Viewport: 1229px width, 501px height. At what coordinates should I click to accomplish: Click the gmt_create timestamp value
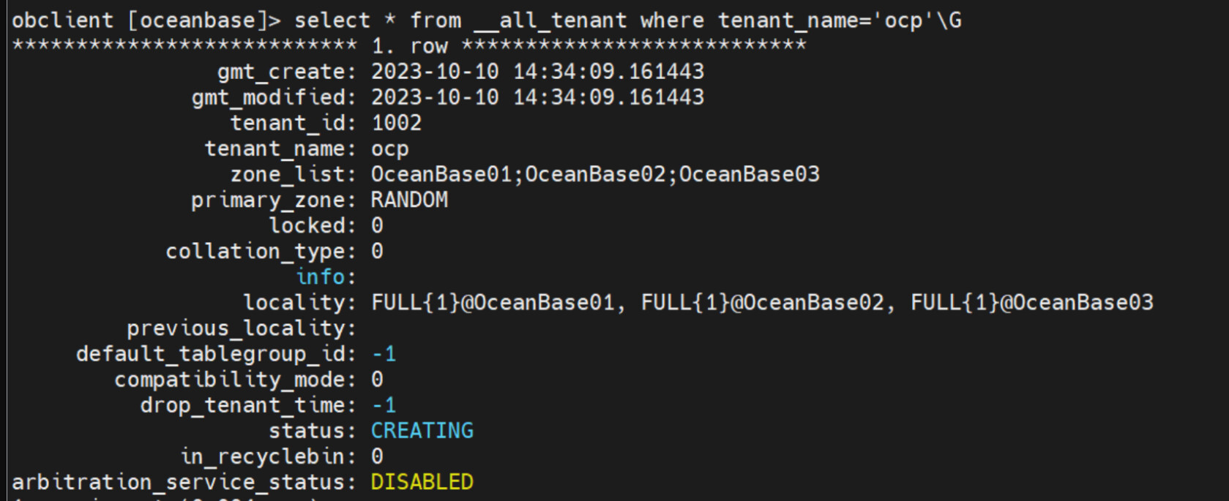pos(538,72)
